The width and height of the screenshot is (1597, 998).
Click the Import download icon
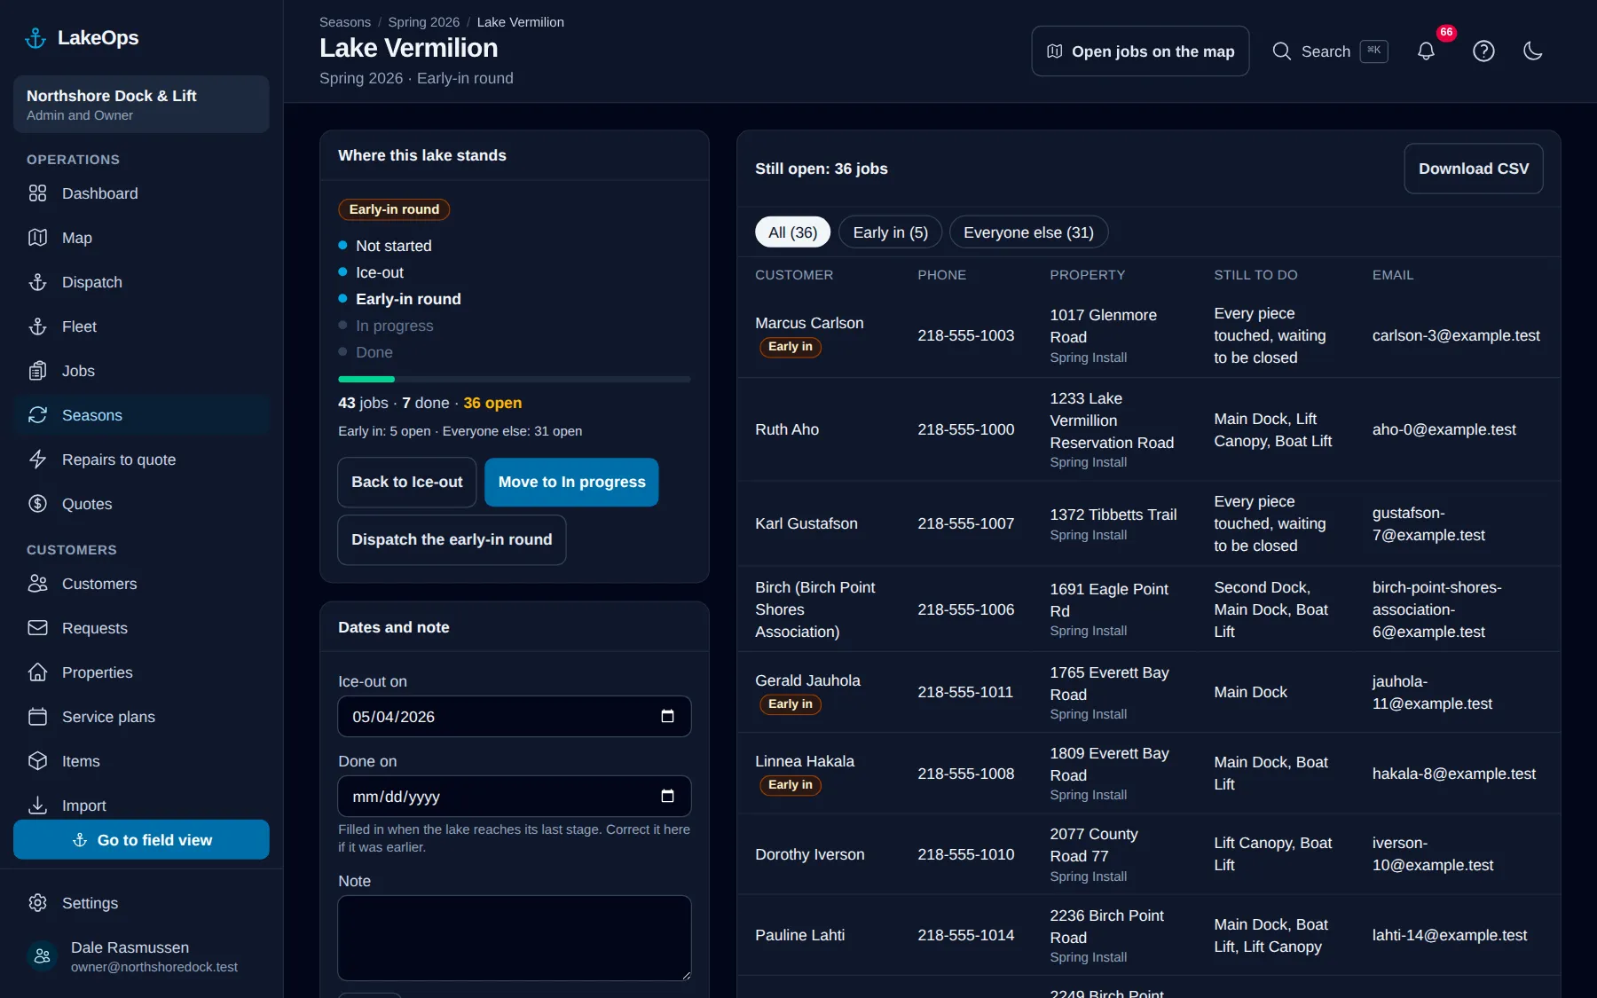click(37, 805)
